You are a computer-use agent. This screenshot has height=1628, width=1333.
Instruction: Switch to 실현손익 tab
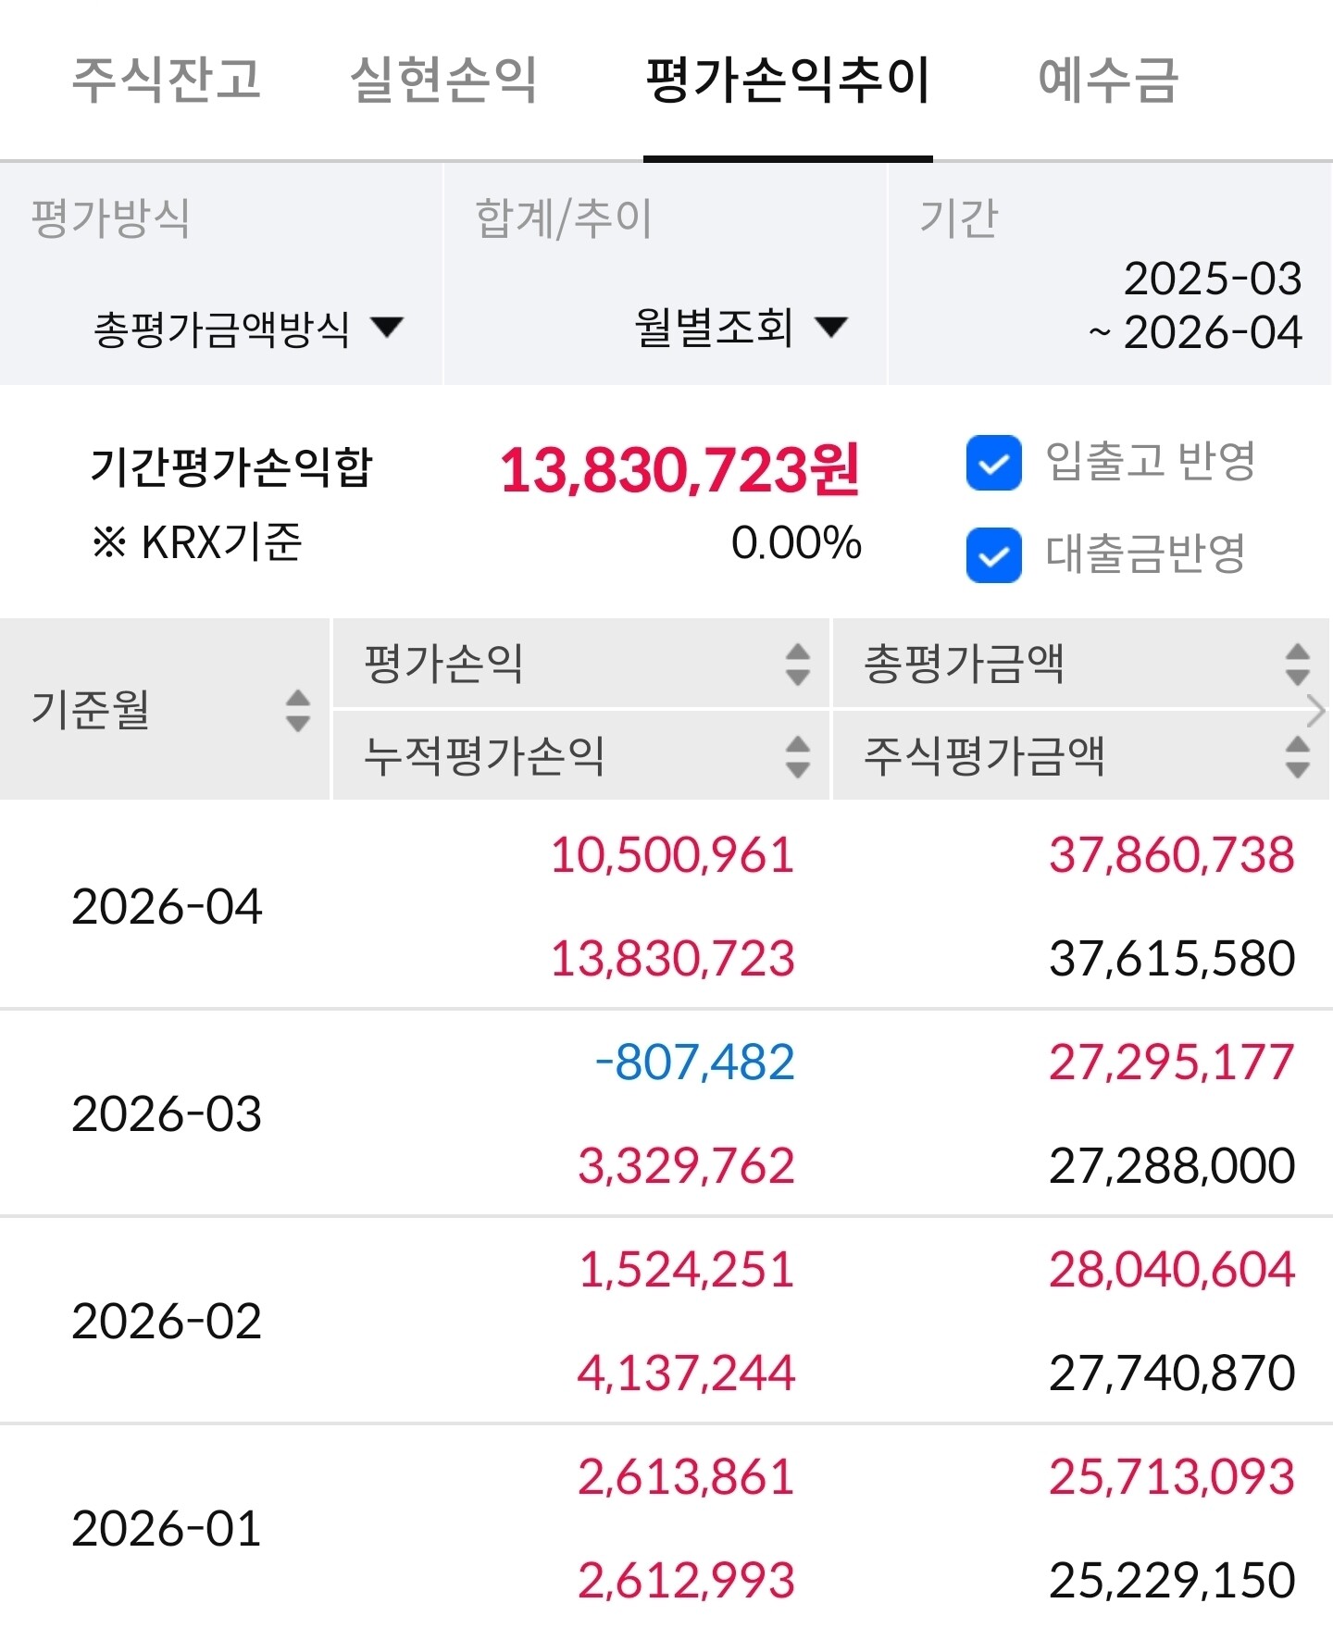[443, 80]
